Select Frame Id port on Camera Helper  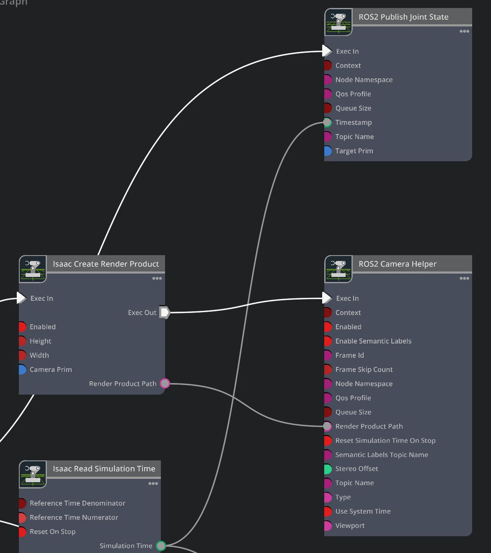tap(328, 355)
